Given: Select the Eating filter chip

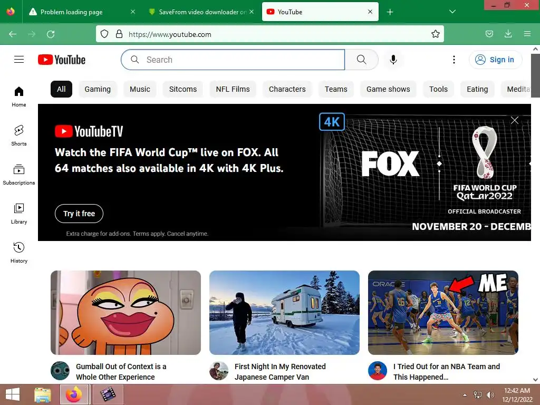Looking at the screenshot, I should 477,89.
